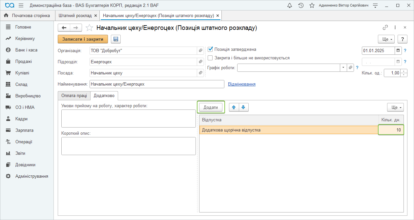Open top-right 'Ще' form menu
Screen dimensions: 414x220
[387, 39]
